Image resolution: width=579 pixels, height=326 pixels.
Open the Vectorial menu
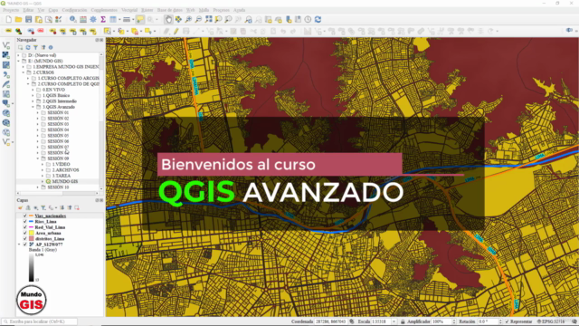pyautogui.click(x=129, y=10)
